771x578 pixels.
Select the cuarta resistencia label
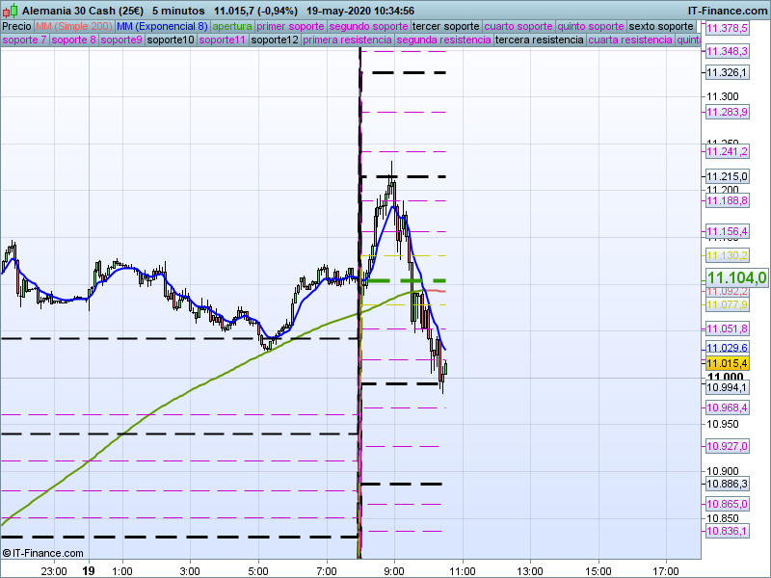[630, 39]
